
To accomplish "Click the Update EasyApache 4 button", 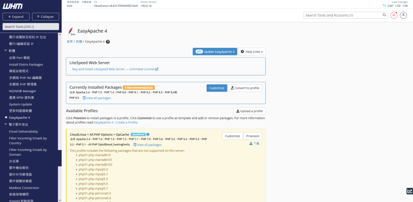I will (x=215, y=52).
